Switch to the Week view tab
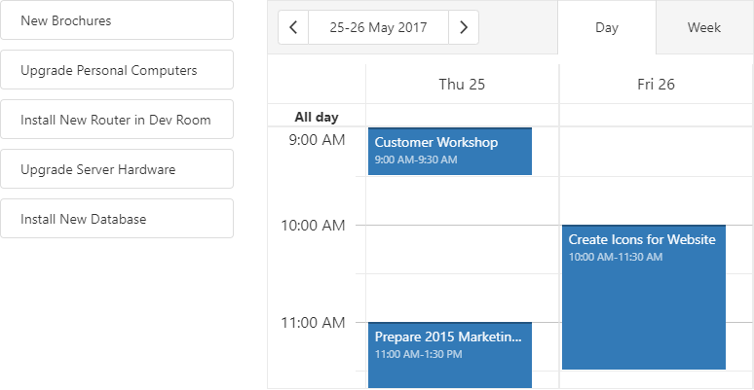Screen dimensions: 754x390 point(704,27)
